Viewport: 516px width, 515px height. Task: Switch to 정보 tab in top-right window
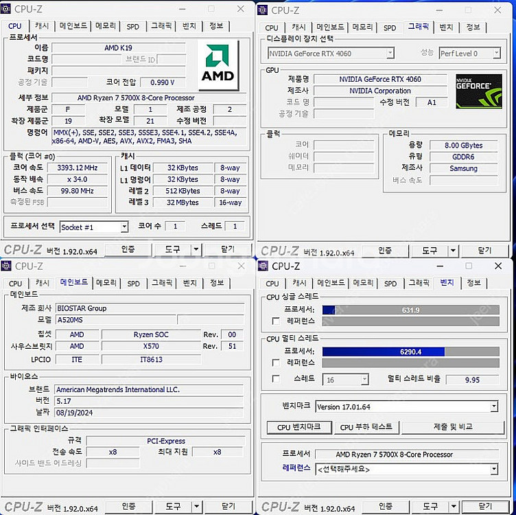pyautogui.click(x=473, y=27)
